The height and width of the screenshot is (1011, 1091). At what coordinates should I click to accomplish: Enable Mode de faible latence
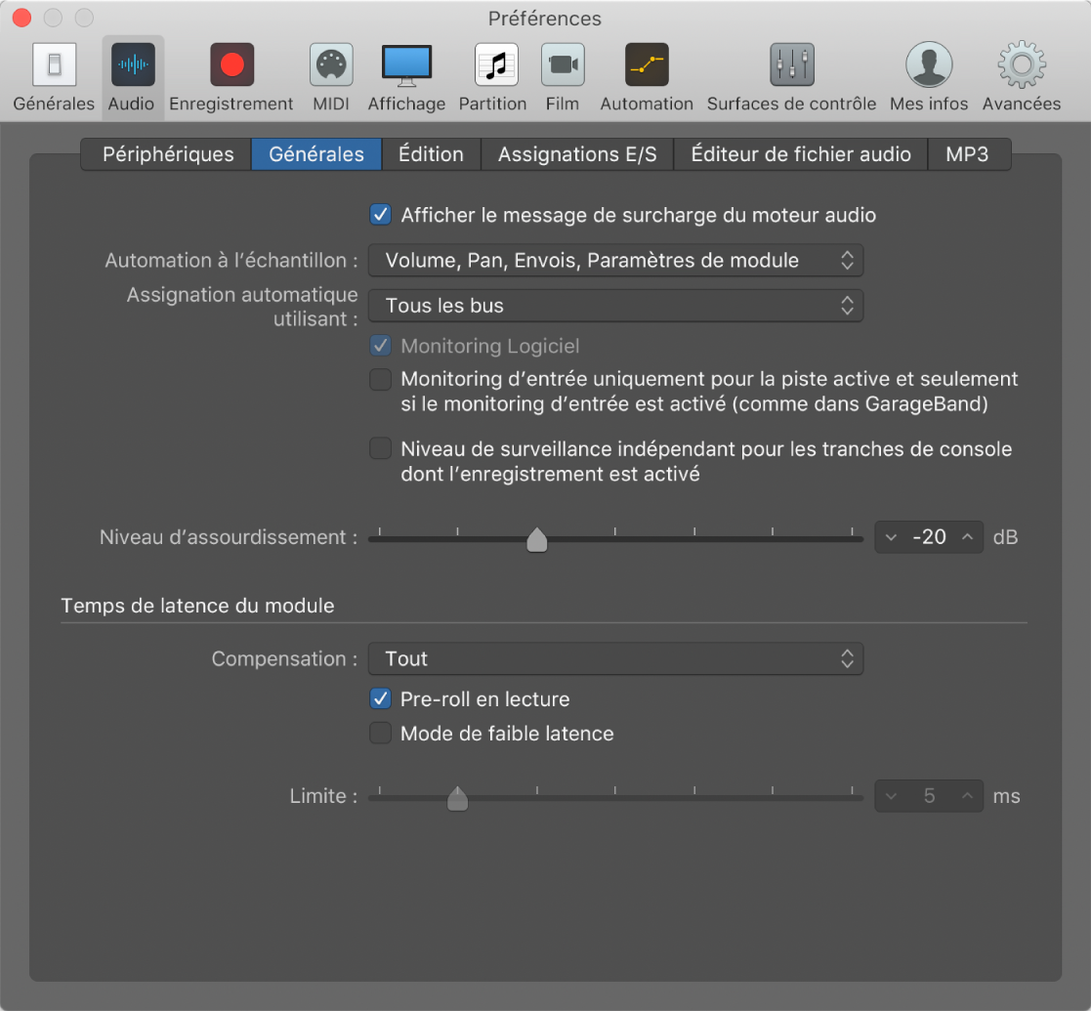coord(380,734)
